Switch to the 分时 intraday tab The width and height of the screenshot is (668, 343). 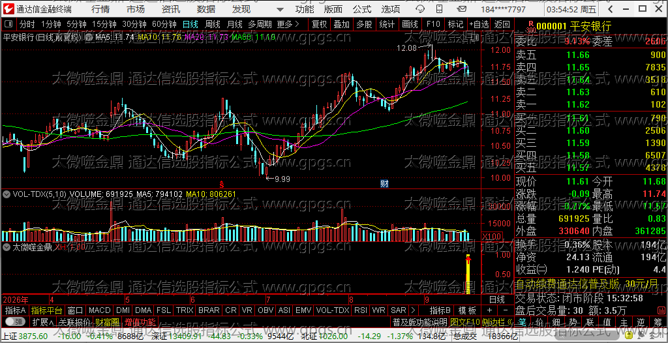tap(27, 24)
